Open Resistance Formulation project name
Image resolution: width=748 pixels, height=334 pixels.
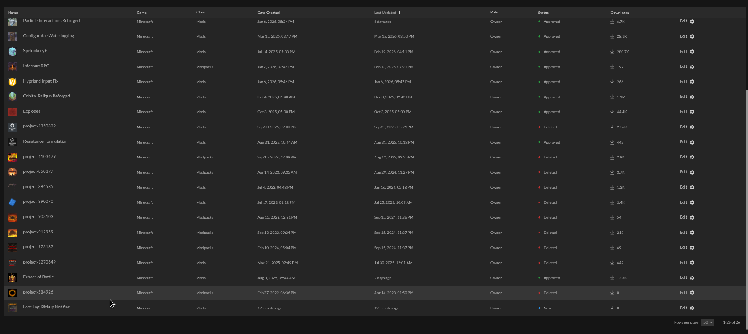[x=45, y=141]
